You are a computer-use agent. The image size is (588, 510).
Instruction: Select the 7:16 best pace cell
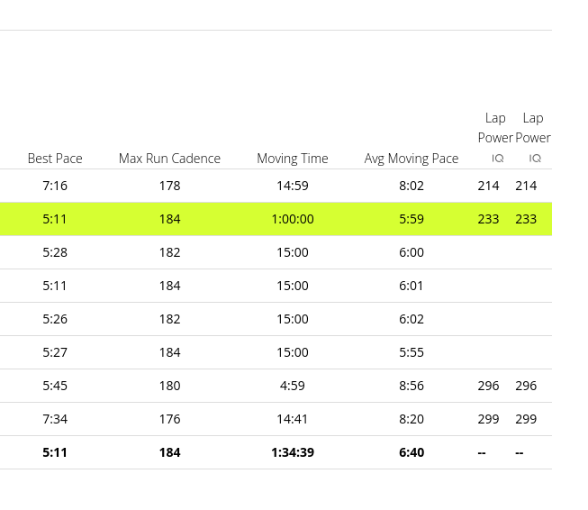pyautogui.click(x=55, y=186)
